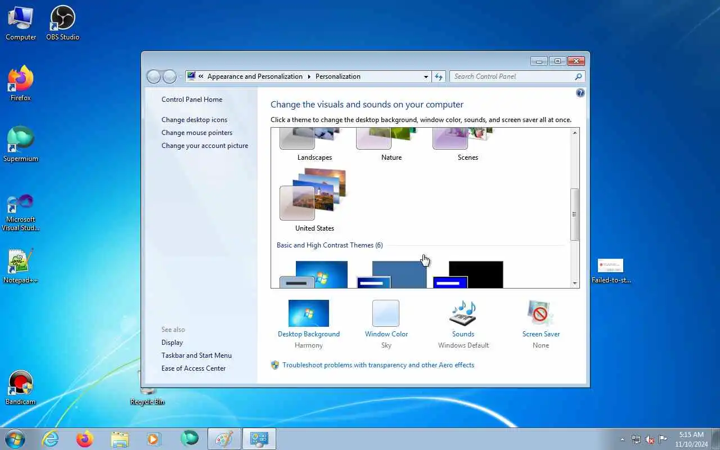Click the theme list scrollbar thumb

[x=575, y=214]
